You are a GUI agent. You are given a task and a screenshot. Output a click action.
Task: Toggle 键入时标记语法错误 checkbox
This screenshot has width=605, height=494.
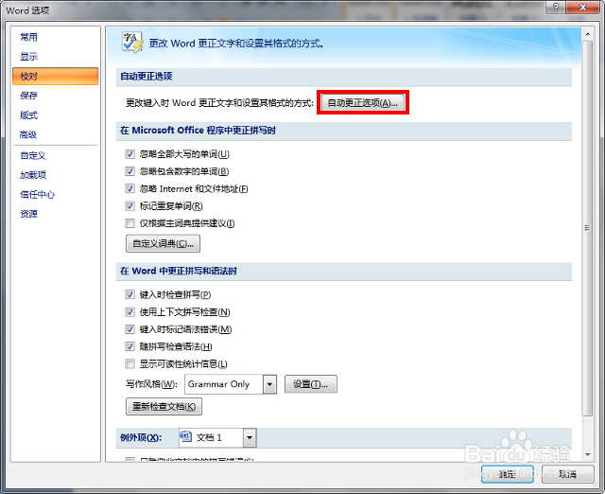(x=130, y=329)
